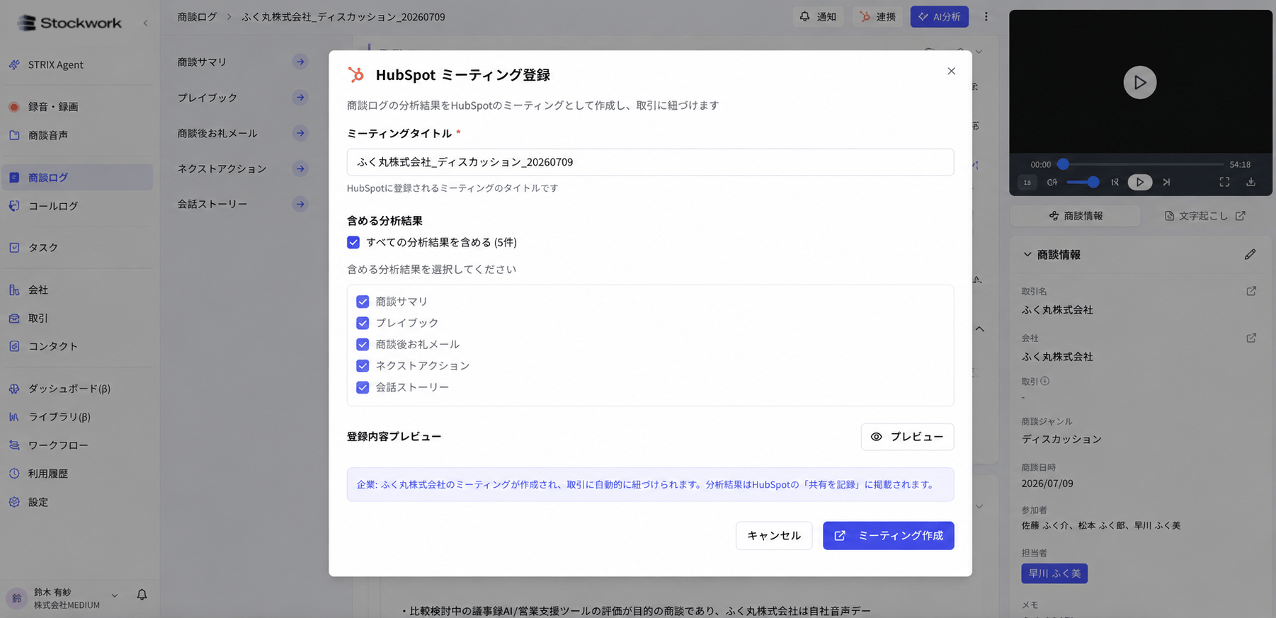This screenshot has height=618, width=1276.
Task: Click 商談サマリ arrow icon
Action: (300, 62)
